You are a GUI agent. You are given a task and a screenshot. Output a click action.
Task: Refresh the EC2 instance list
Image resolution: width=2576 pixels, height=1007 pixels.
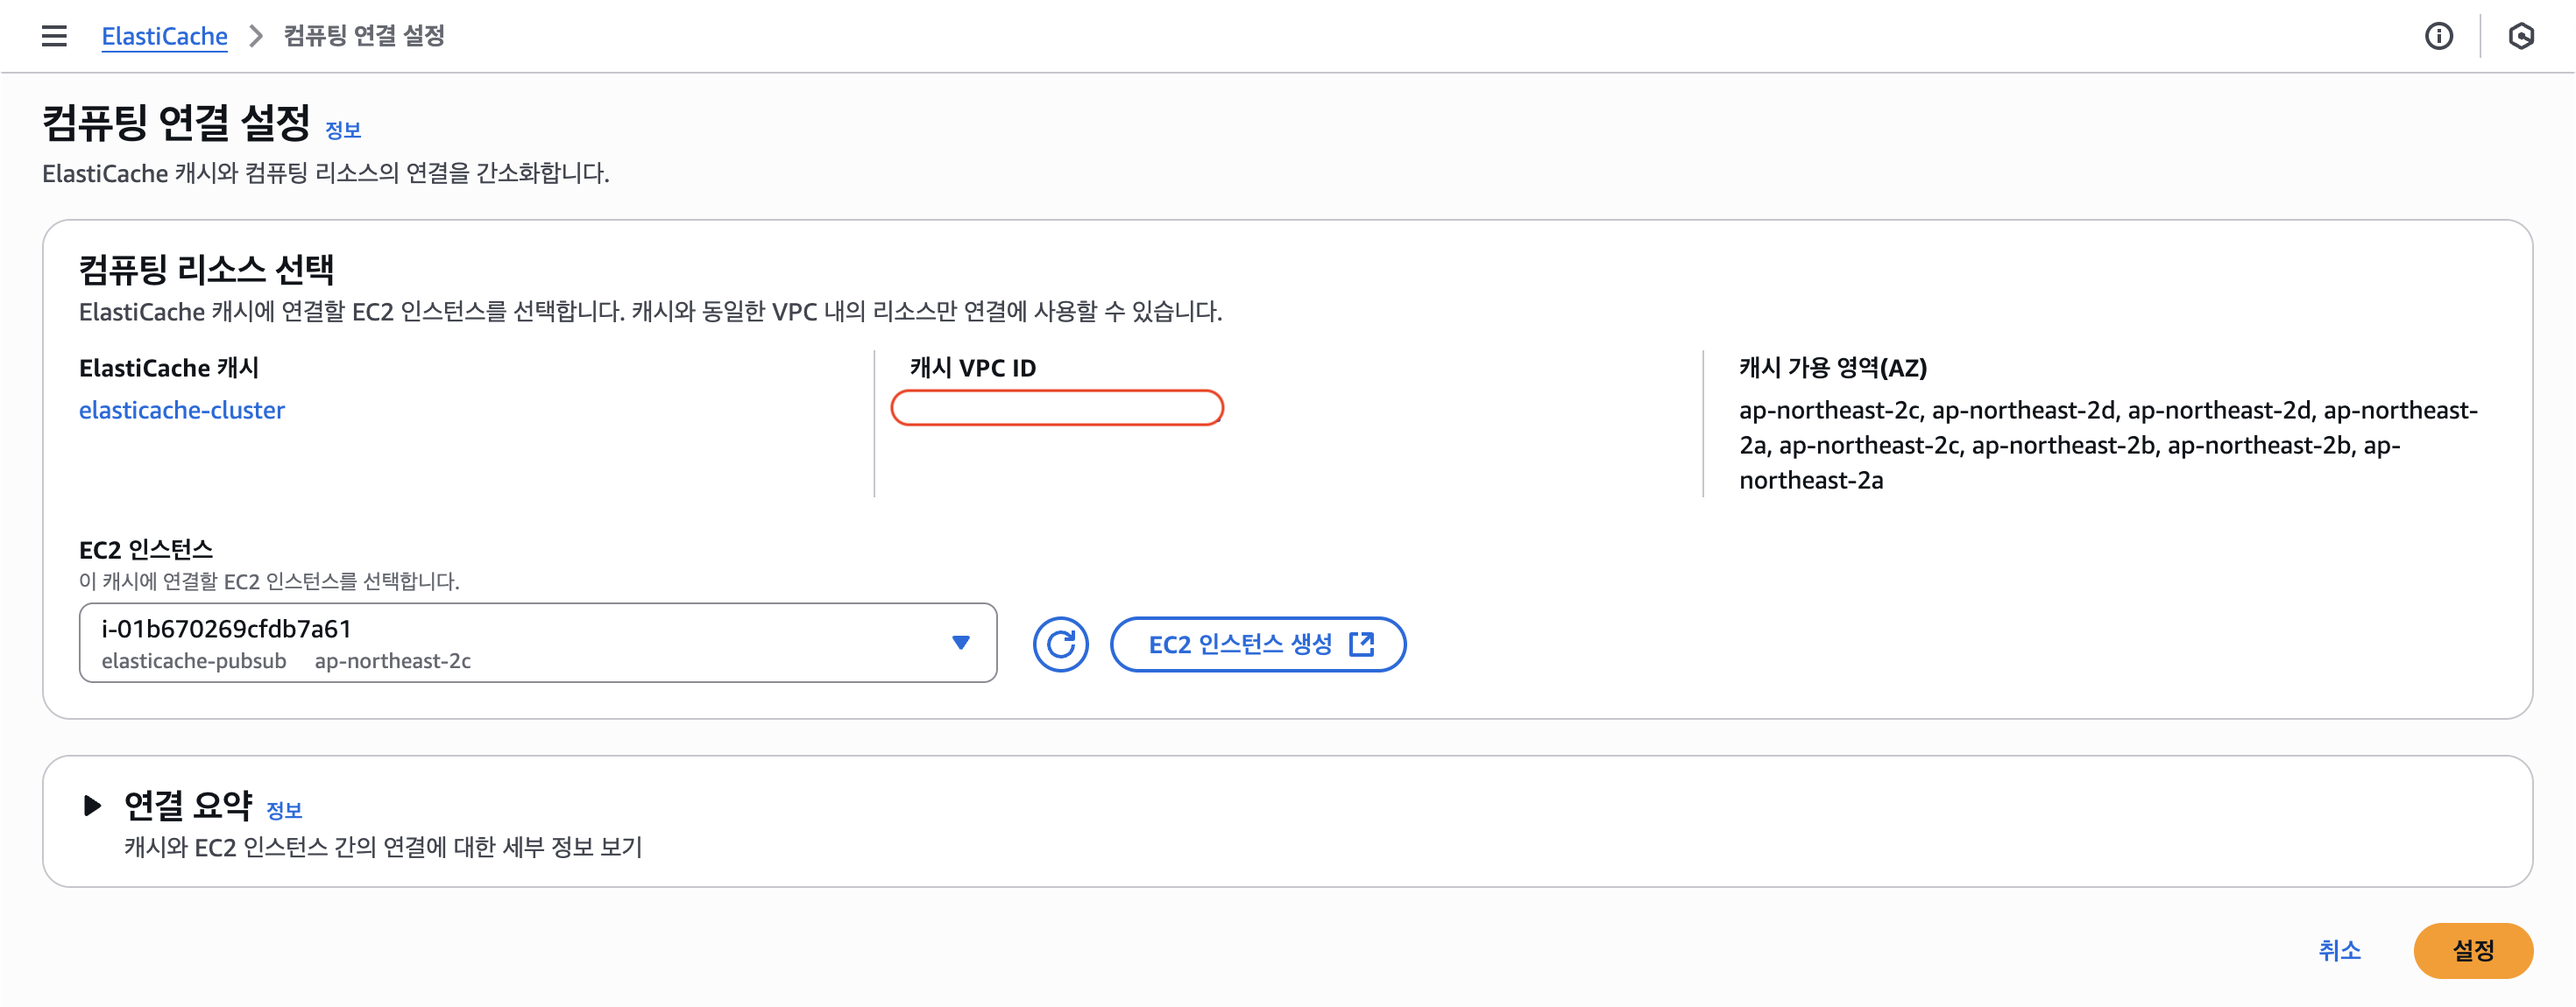tap(1060, 644)
